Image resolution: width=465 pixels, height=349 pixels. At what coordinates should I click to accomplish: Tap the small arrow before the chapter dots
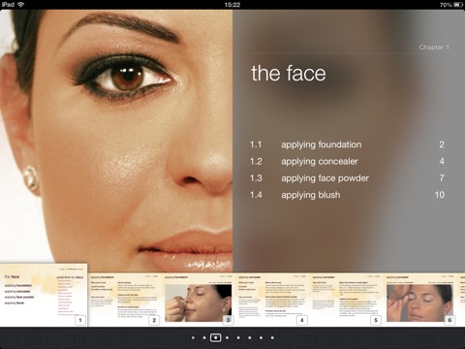click(x=193, y=337)
